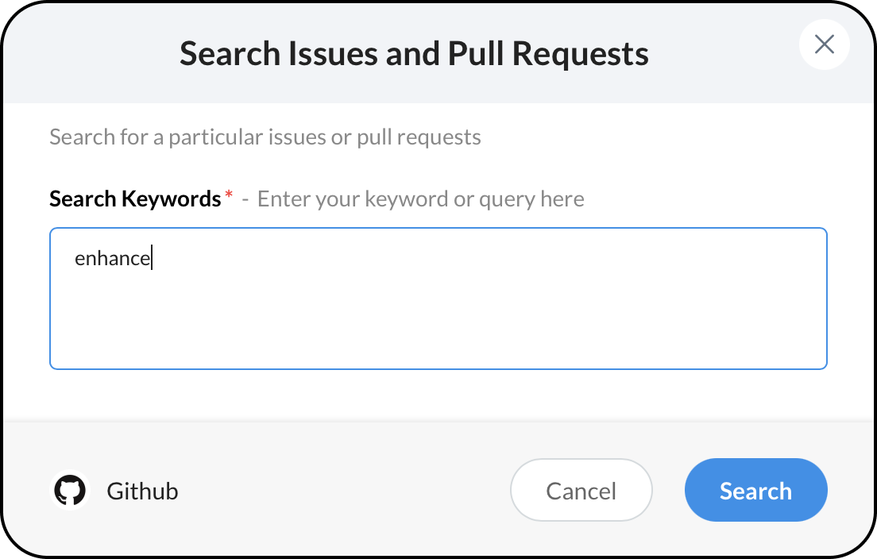This screenshot has height=559, width=877.
Task: Click the "Search Issues and Pull Requests" title
Action: click(414, 53)
